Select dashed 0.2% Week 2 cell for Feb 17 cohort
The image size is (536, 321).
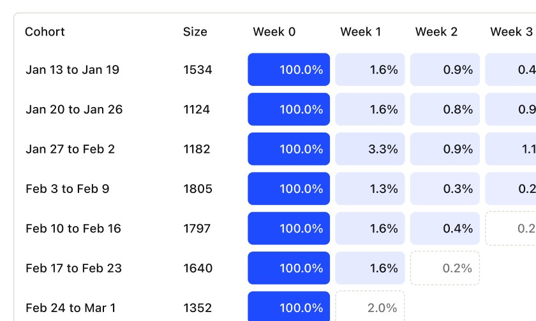point(445,268)
